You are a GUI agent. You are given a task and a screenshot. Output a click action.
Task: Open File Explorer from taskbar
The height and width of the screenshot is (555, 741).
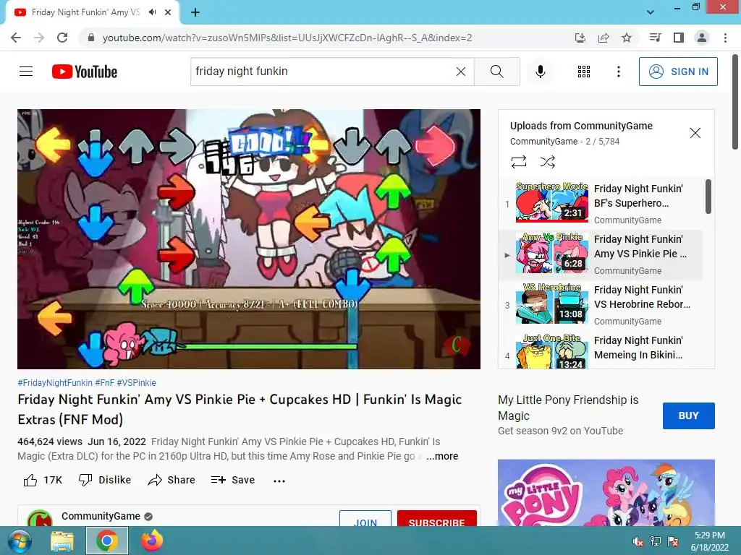tap(62, 541)
